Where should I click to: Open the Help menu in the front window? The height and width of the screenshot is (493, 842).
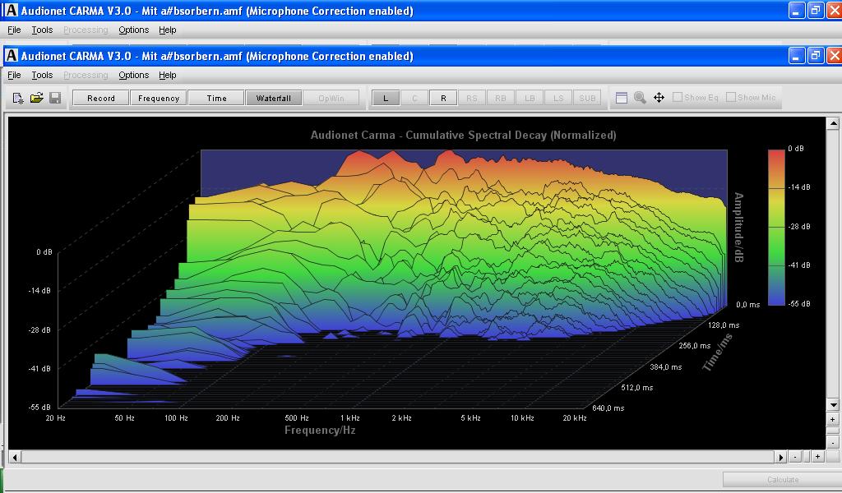[x=168, y=75]
